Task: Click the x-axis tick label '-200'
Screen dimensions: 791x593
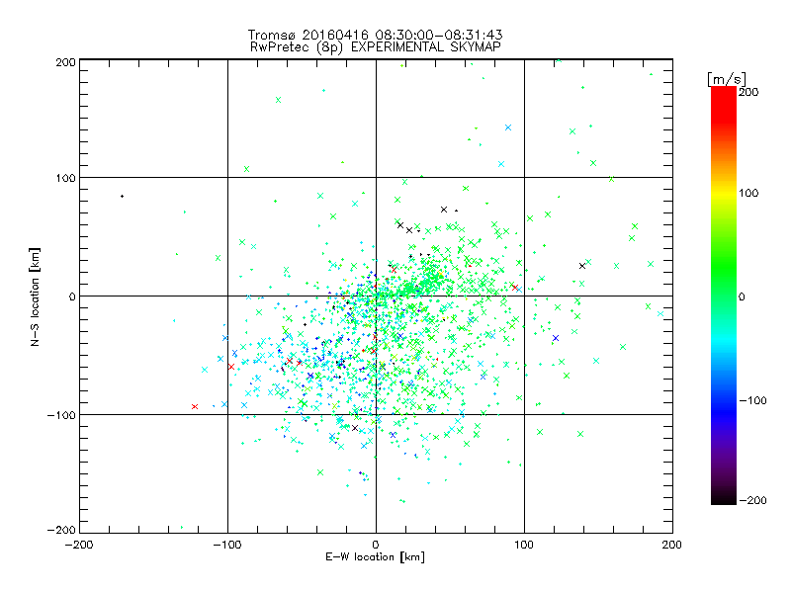Action: click(79, 545)
